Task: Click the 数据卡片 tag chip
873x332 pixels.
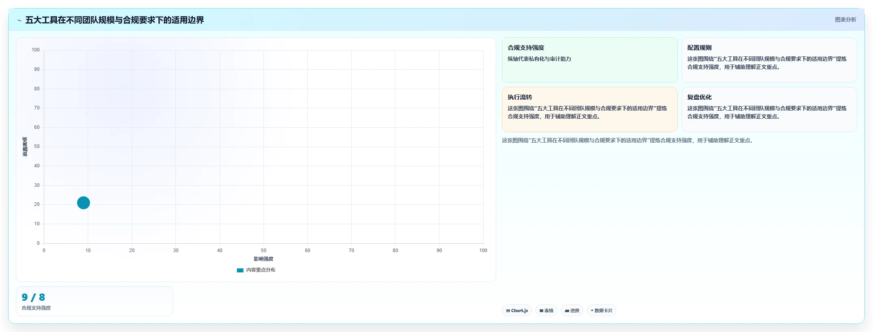Action: click(x=601, y=311)
